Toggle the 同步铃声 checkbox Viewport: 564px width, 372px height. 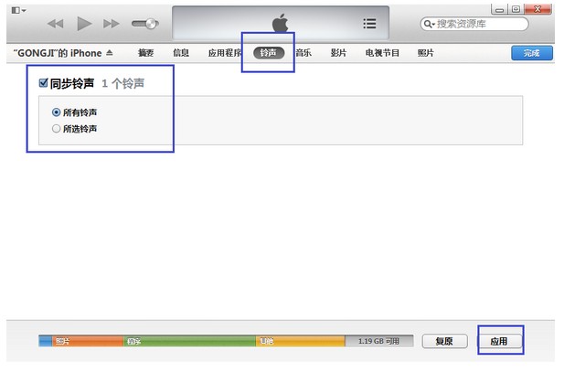click(43, 83)
